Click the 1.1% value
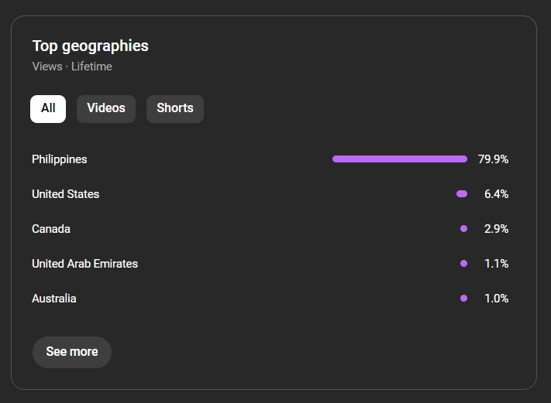 tap(497, 264)
